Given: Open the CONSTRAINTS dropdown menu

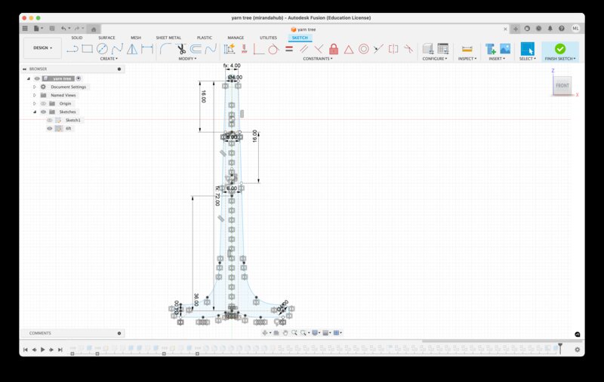Looking at the screenshot, I should [317, 58].
